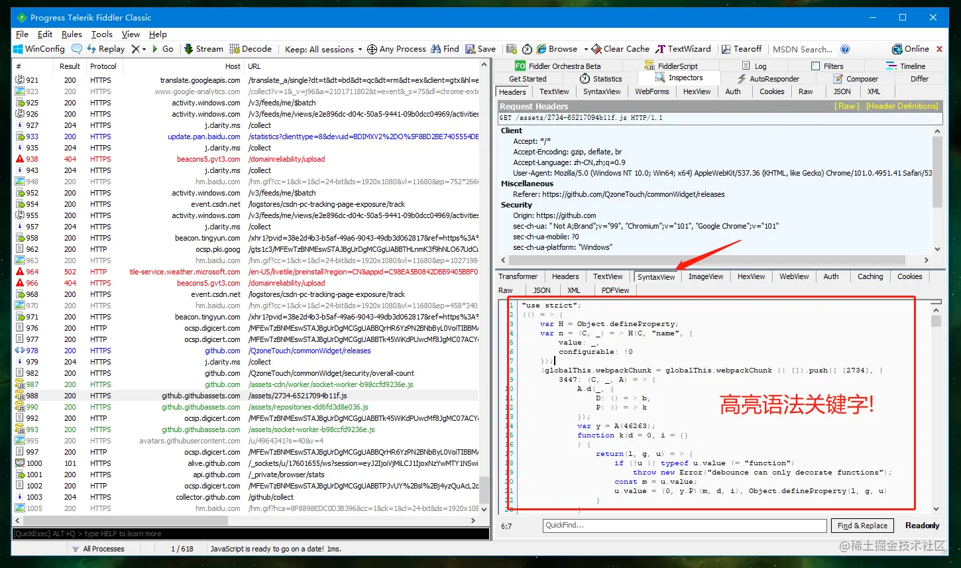Select the response Caching tab
This screenshot has height=568, width=961.
point(870,277)
